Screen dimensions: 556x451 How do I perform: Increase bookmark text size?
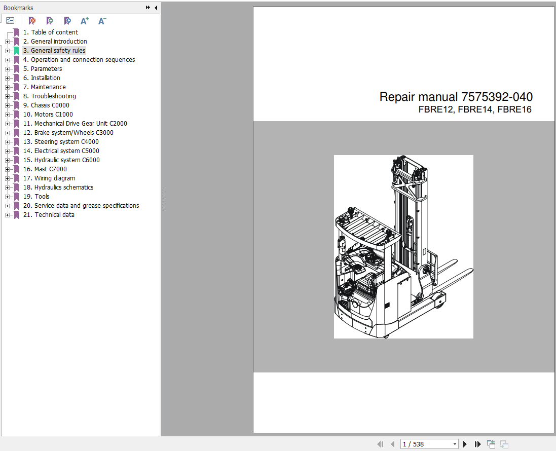click(x=85, y=21)
